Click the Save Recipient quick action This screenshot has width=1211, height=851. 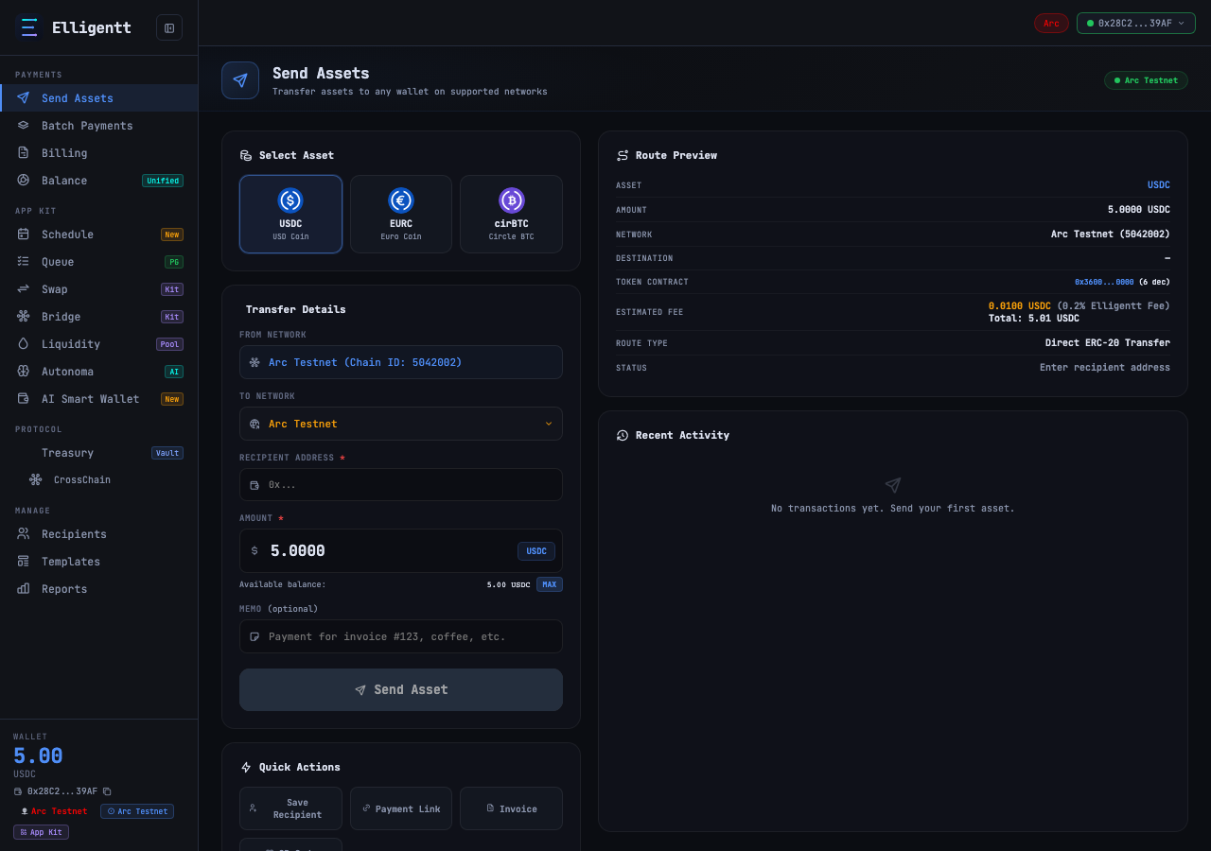[x=290, y=808]
